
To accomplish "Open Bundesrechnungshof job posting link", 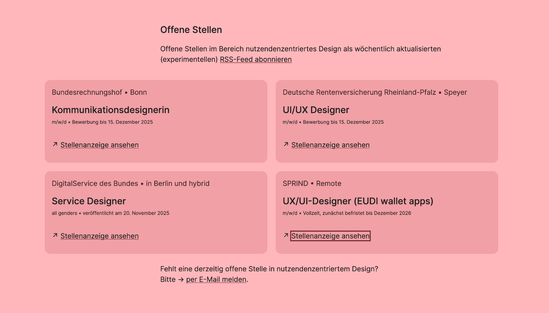I will pos(99,145).
